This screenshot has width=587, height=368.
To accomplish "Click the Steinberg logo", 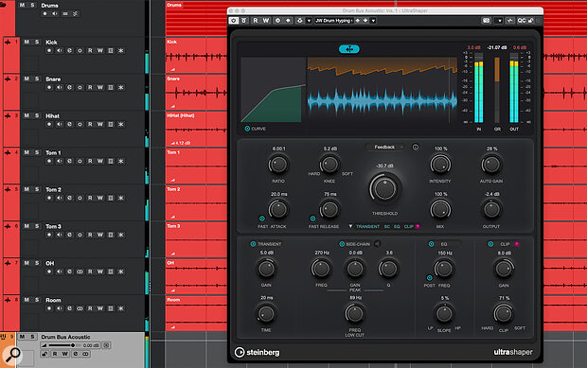I will pyautogui.click(x=257, y=352).
